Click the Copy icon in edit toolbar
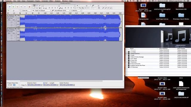The image size is (191, 107). click(x=80, y=8)
